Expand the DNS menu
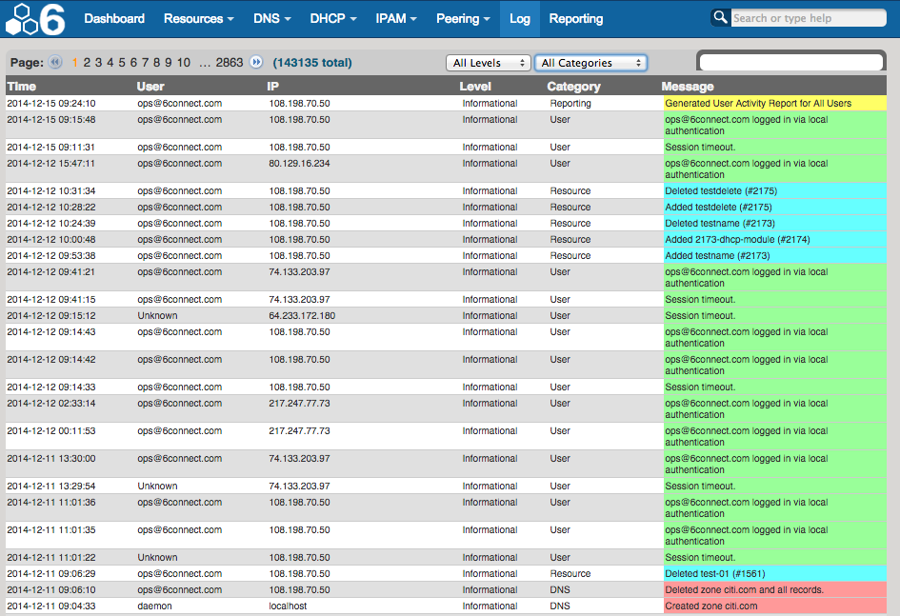This screenshot has height=616, width=900. (271, 19)
